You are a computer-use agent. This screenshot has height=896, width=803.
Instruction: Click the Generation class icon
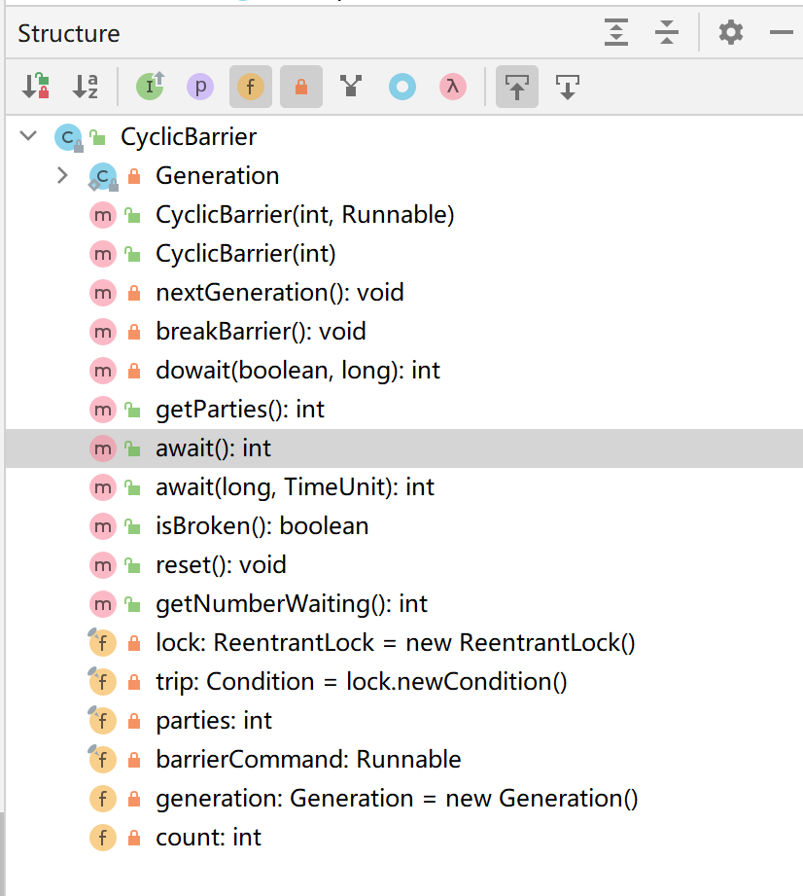[103, 176]
